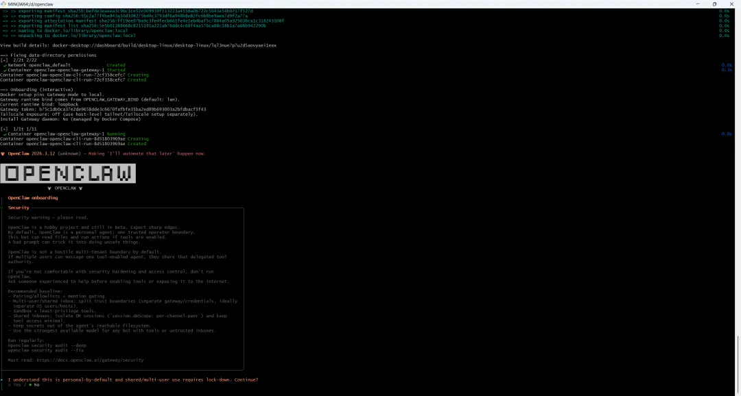Click the 'OpenClaw onboarding' heading
Viewport: 741px width, 396px height.
tap(33, 198)
